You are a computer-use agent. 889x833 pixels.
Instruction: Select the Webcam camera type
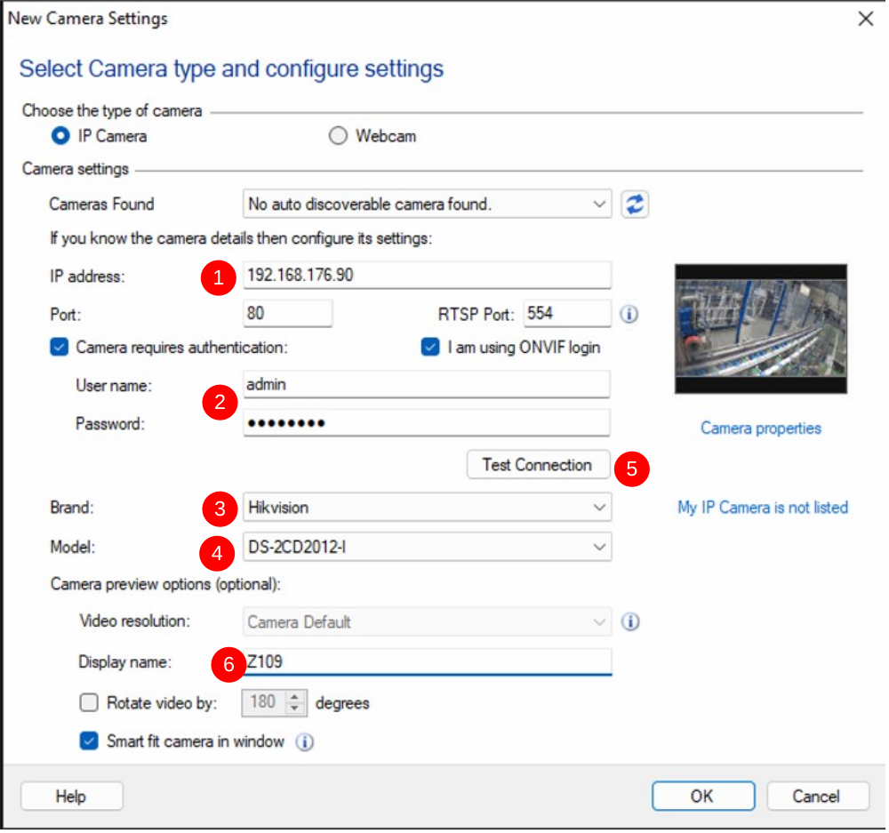click(x=338, y=135)
